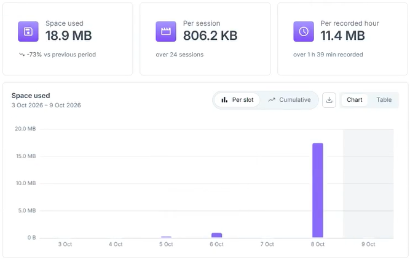Click the 806.2 KB value
Image resolution: width=410 pixels, height=260 pixels.
(210, 36)
